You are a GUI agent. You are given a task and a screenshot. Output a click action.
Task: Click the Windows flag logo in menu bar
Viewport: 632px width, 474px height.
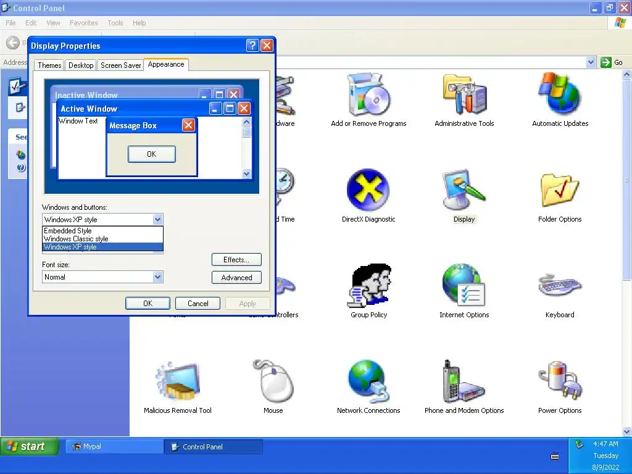tap(620, 23)
